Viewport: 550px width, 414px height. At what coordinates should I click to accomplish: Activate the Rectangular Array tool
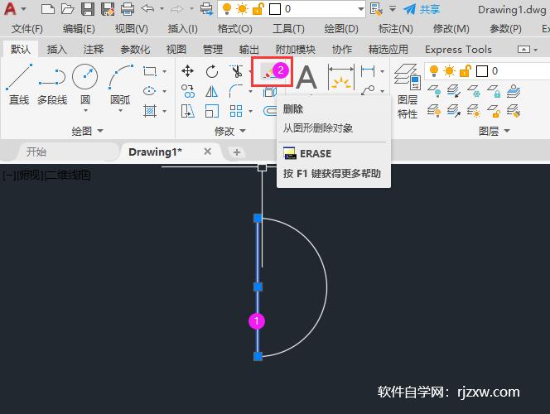coord(236,111)
